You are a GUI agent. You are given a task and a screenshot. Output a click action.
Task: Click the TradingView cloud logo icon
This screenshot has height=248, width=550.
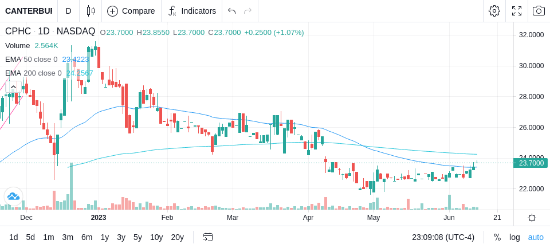tap(13, 196)
